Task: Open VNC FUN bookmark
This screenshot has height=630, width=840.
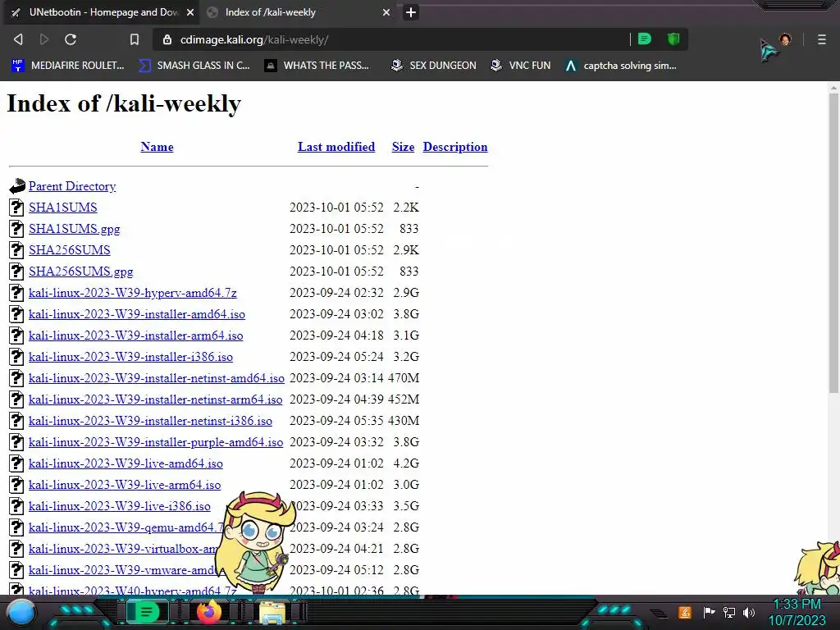Action: tap(521, 66)
